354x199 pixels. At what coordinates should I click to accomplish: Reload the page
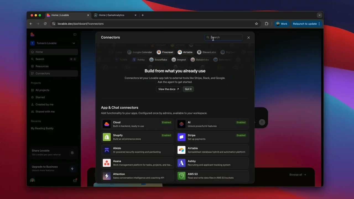45,24
